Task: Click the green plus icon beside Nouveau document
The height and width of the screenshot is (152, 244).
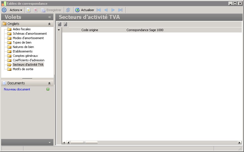Action: tap(48, 89)
